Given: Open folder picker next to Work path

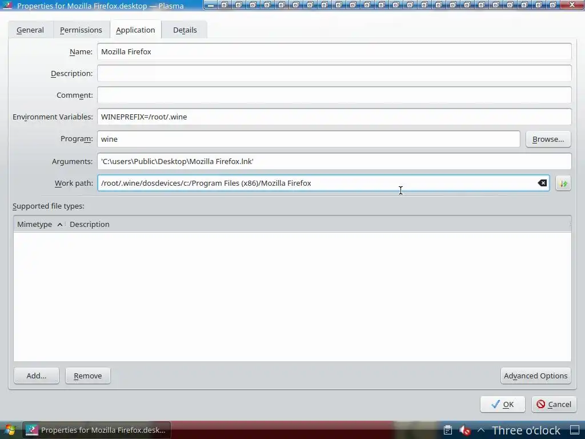Looking at the screenshot, I should 563,183.
